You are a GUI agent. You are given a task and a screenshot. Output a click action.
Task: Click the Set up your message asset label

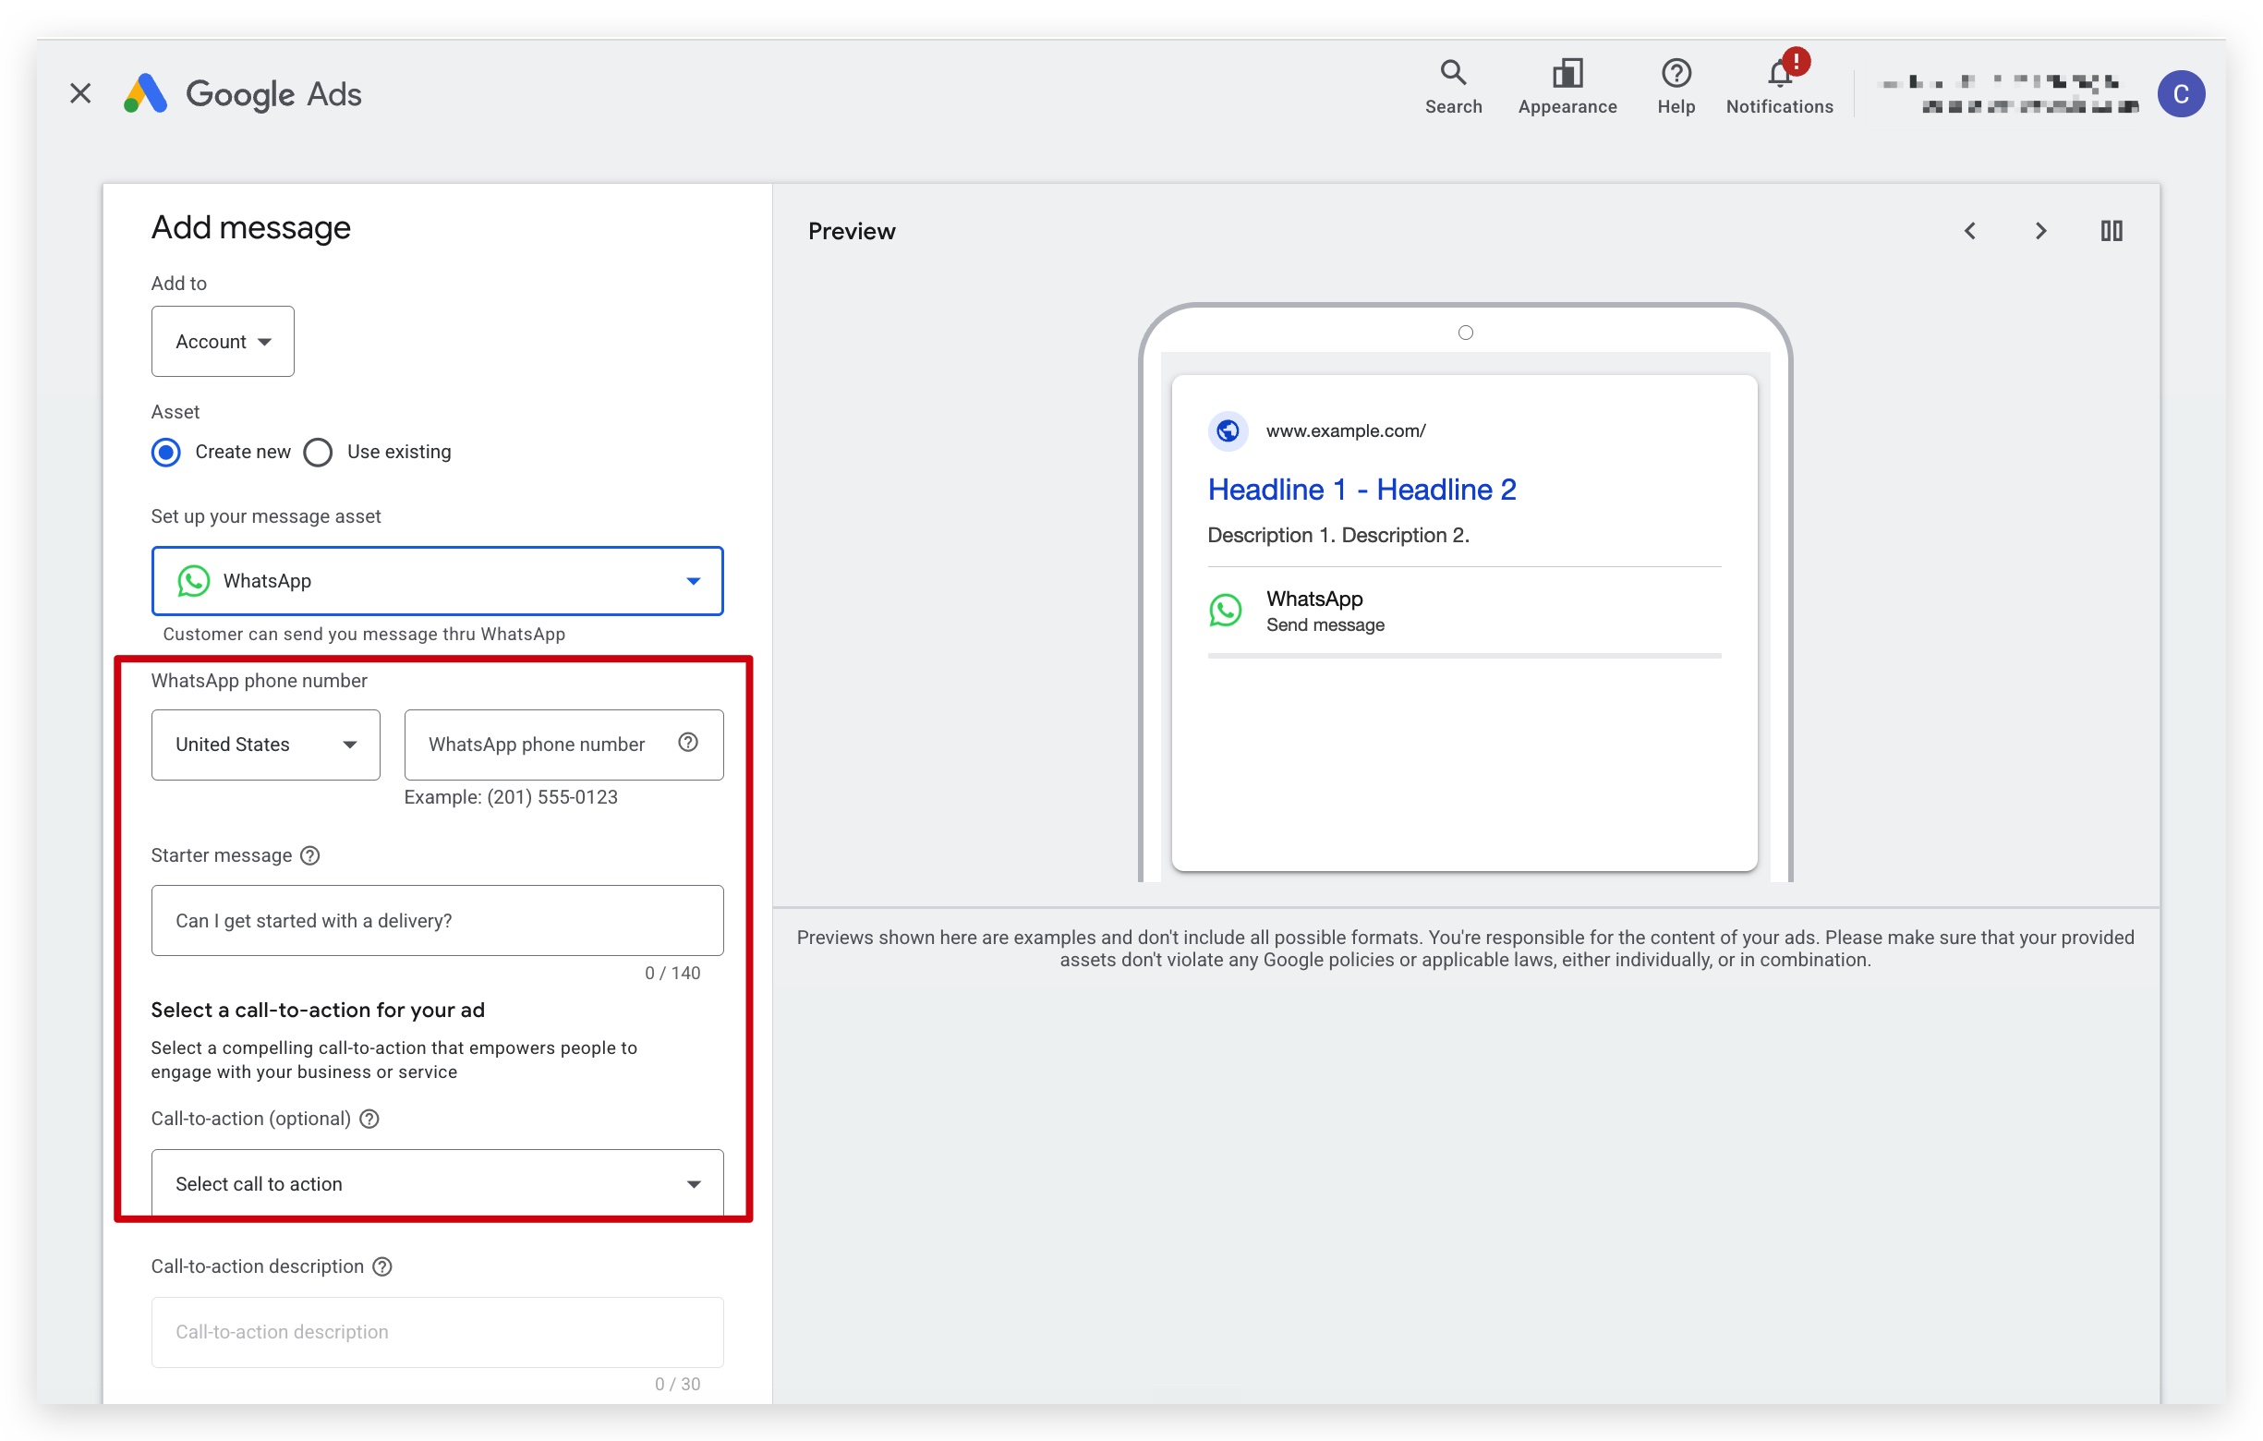(x=266, y=516)
